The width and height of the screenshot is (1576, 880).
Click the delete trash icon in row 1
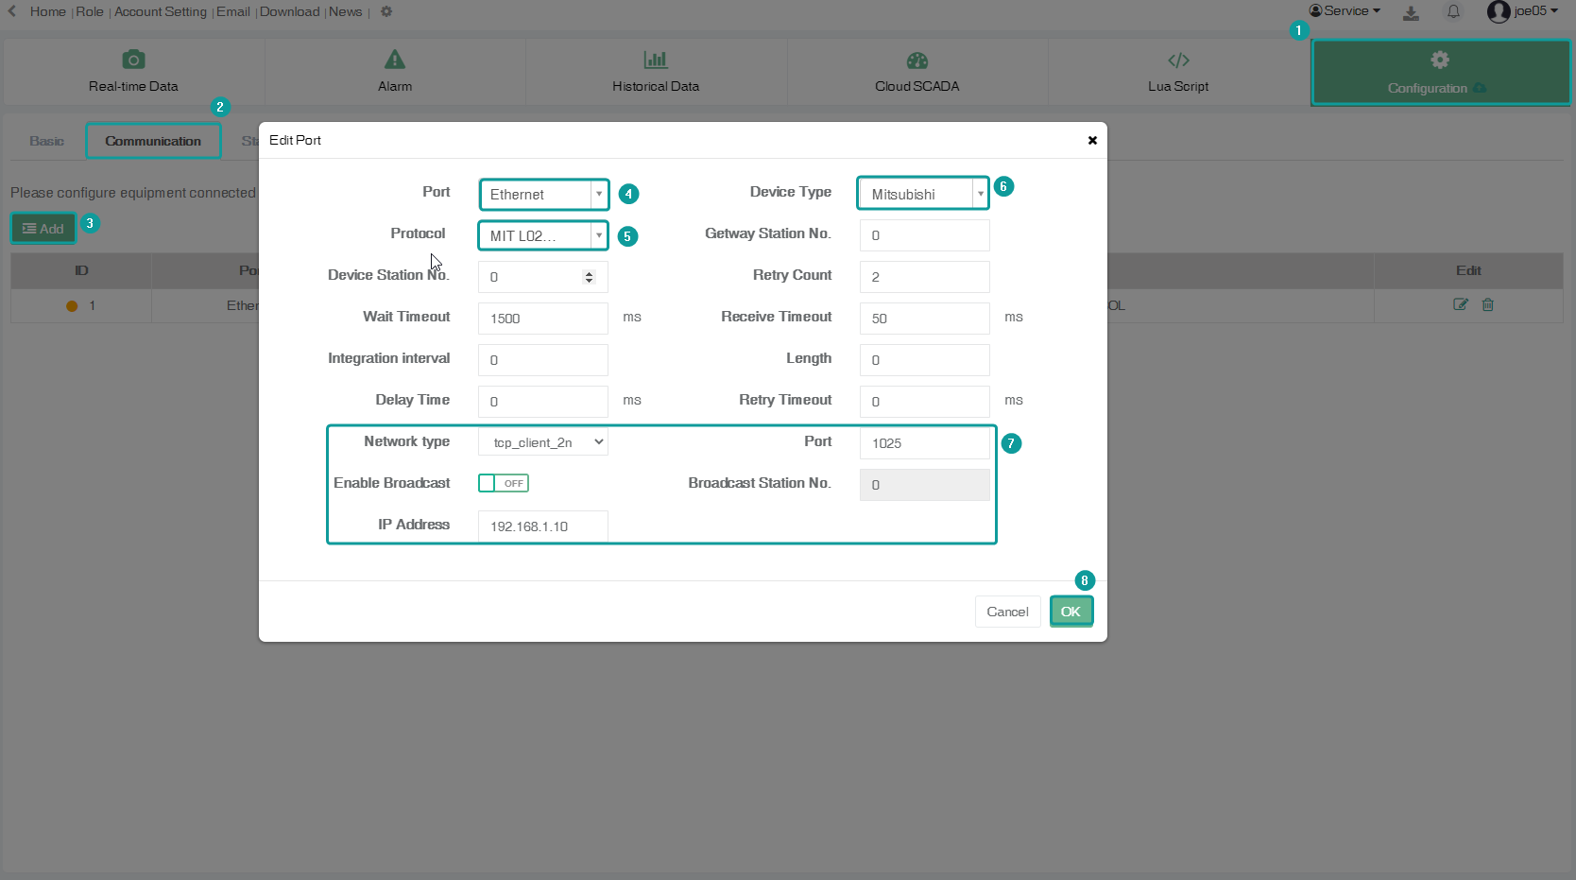click(x=1488, y=304)
